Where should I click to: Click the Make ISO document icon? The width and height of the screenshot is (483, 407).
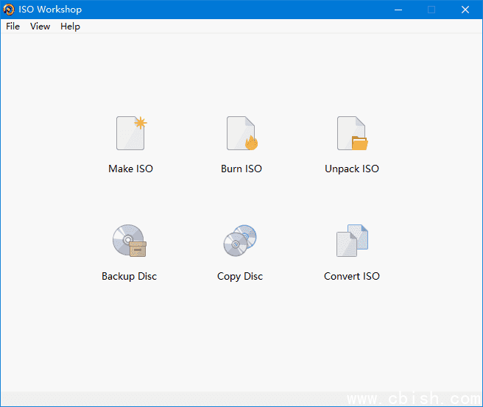coord(131,133)
